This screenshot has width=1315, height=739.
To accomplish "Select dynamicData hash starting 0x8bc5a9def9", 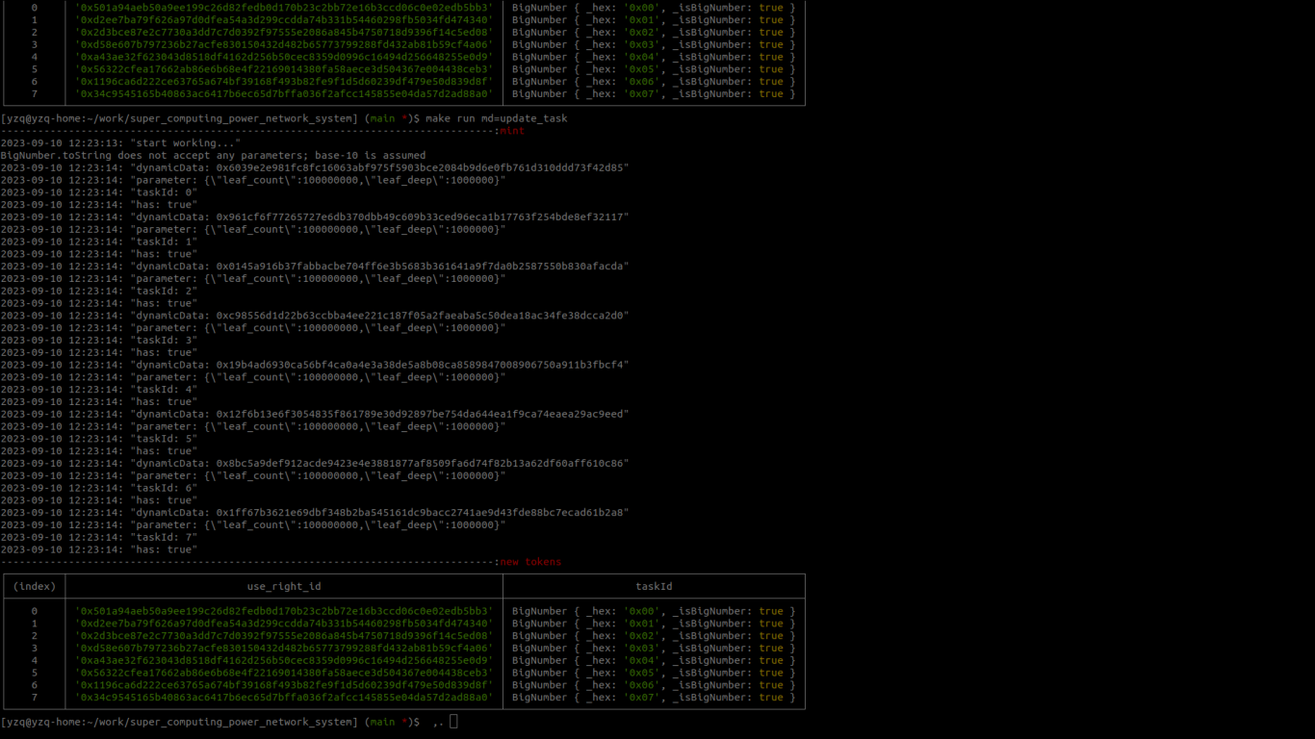I will [x=422, y=463].
